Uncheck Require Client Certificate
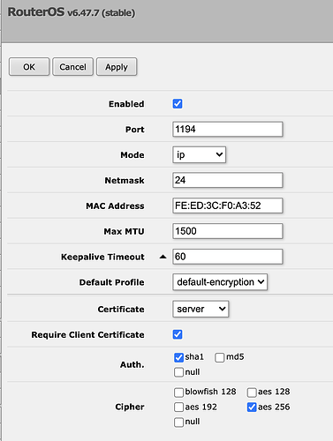 (x=178, y=334)
